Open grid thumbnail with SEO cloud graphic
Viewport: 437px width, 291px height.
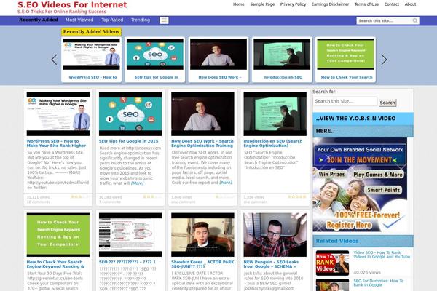[130, 114]
